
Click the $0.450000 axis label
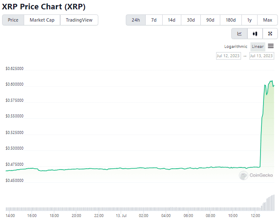point(14,180)
